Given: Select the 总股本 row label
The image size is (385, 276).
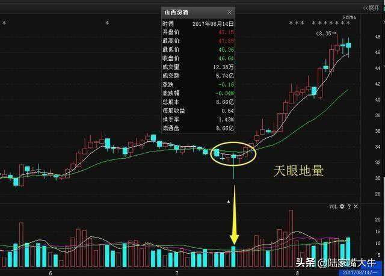Looking at the screenshot, I should 171,102.
